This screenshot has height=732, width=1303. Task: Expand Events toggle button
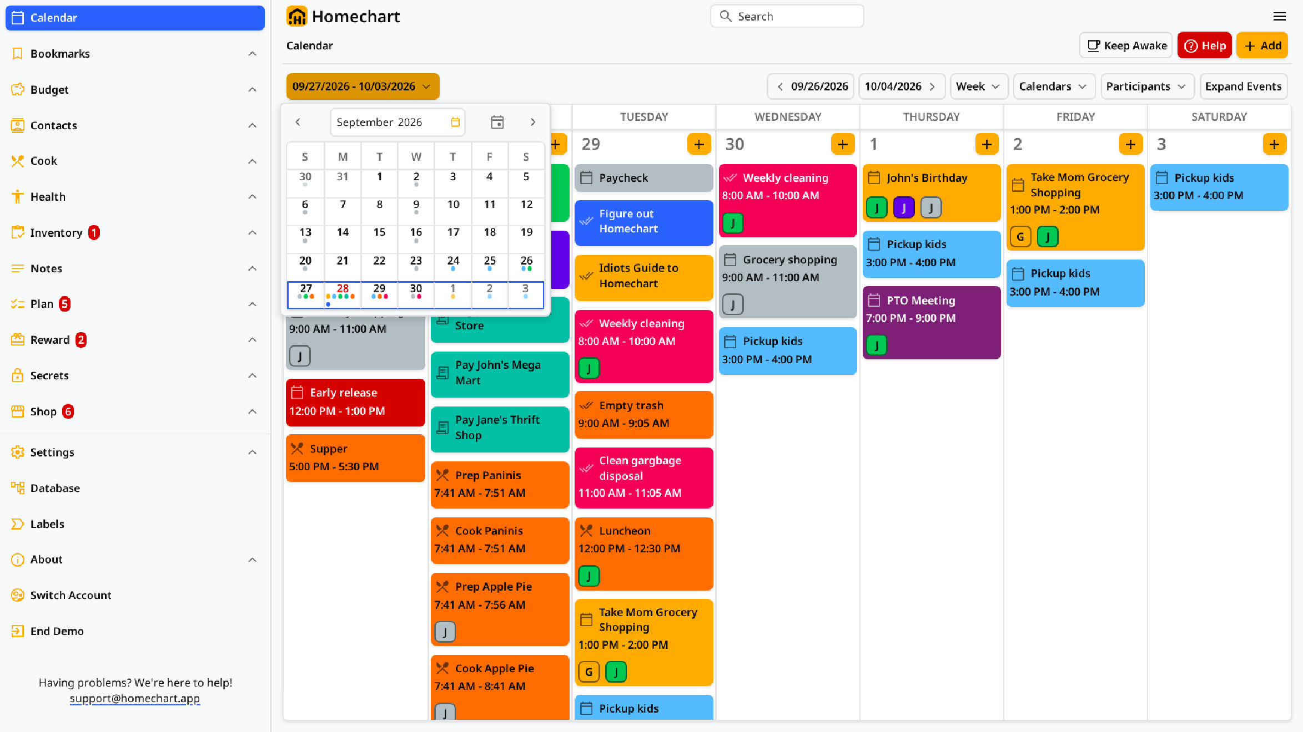coord(1243,87)
